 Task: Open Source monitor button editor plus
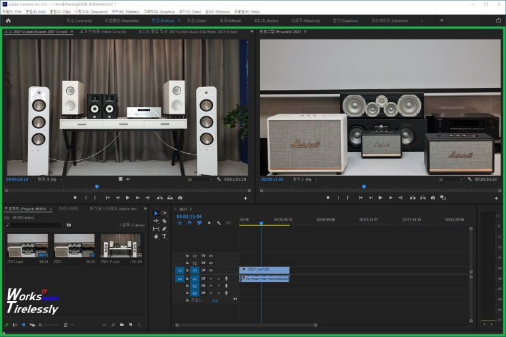pos(246,198)
